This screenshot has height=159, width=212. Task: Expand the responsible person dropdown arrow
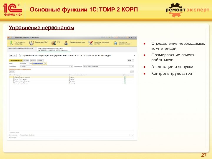click(x=131, y=135)
